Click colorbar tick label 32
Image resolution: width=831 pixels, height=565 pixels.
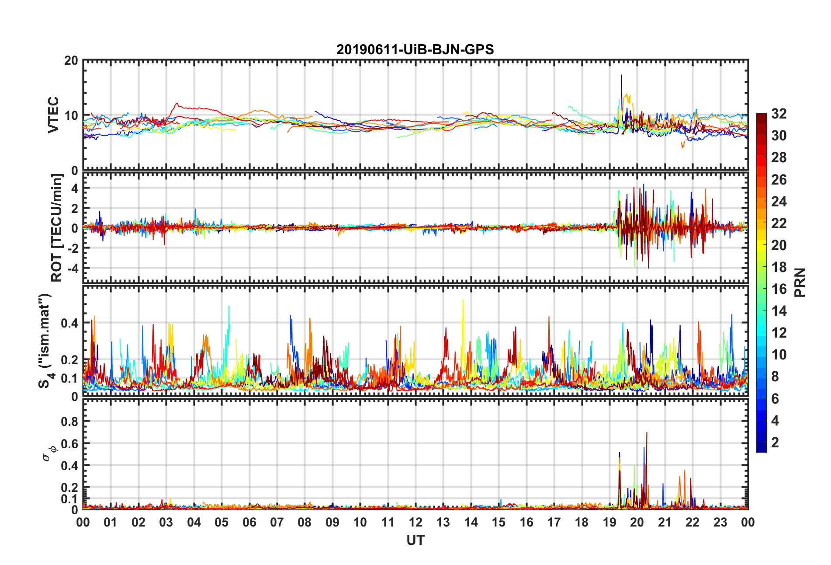[779, 114]
